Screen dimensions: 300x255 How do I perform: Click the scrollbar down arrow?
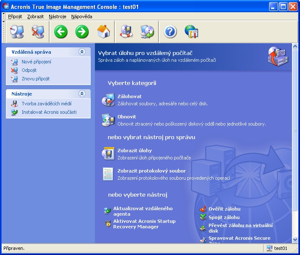click(x=295, y=239)
